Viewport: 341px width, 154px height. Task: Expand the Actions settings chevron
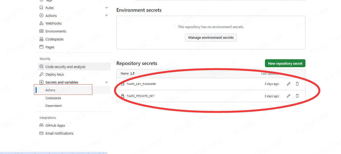pyautogui.click(x=106, y=16)
